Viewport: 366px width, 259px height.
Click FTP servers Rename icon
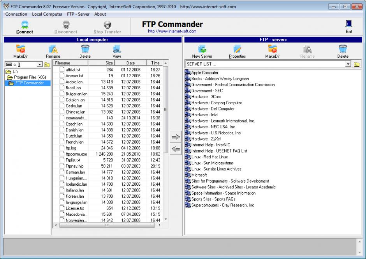coord(308,49)
